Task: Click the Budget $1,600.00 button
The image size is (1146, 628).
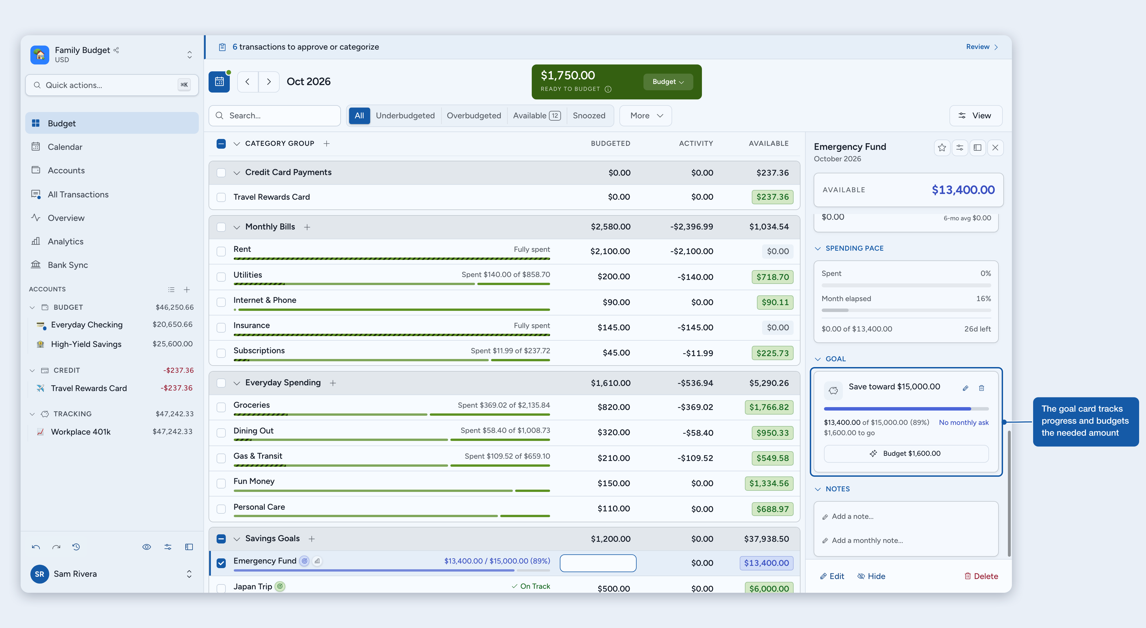Action: 906,454
